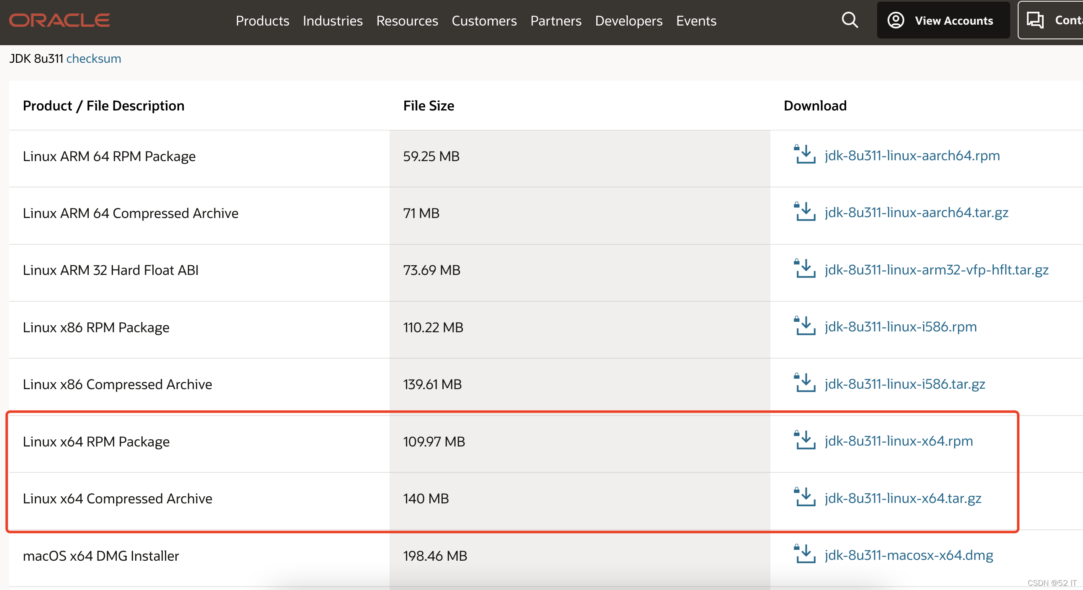Select Linux x64 Compressed Archive text
This screenshot has height=590, width=1083.
coord(117,499)
